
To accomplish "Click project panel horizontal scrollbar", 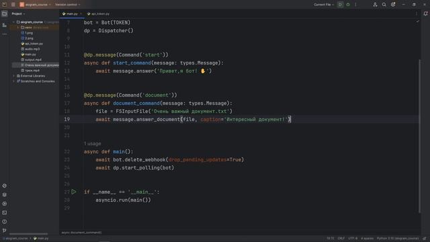I will pyautogui.click(x=28, y=234).
